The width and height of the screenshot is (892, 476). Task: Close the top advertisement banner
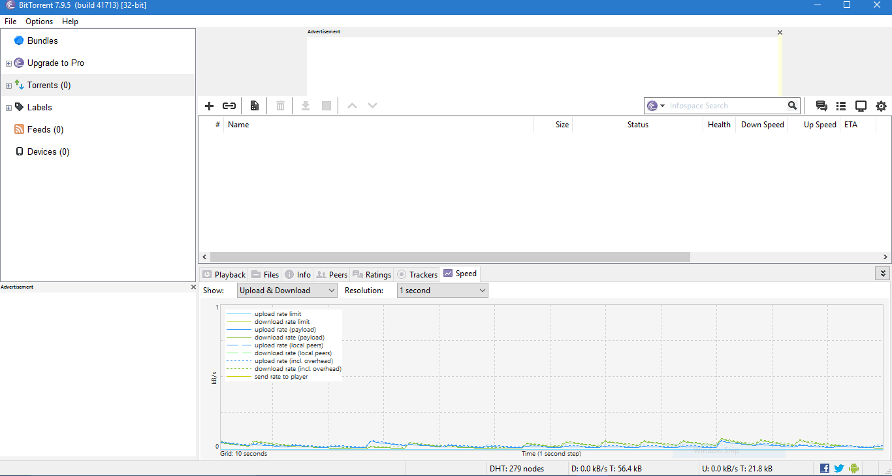coord(780,32)
